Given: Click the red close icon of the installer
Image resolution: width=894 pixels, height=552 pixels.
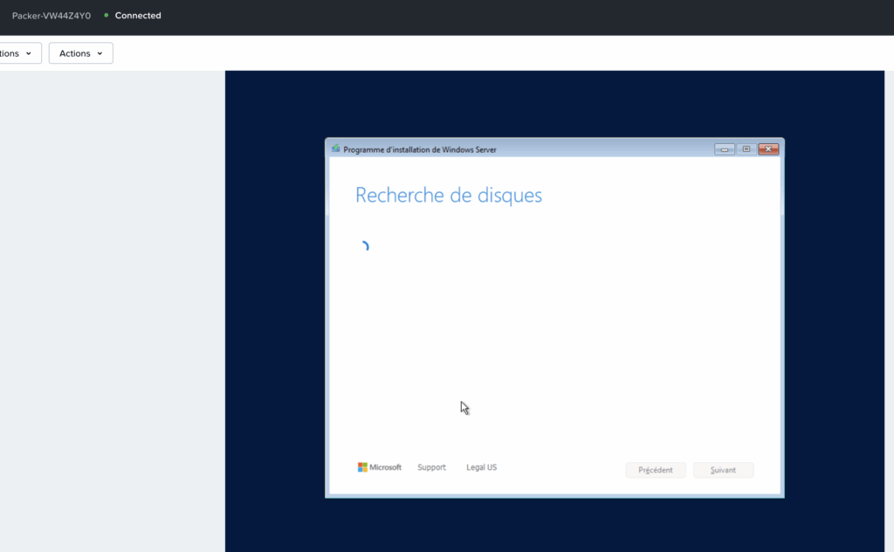Looking at the screenshot, I should [x=767, y=148].
